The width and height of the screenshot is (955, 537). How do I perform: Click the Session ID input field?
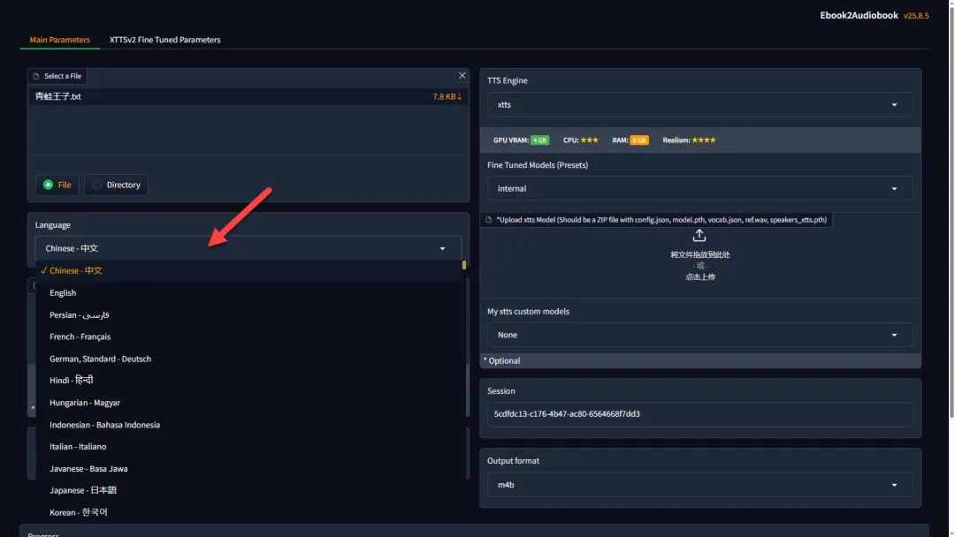[699, 413]
